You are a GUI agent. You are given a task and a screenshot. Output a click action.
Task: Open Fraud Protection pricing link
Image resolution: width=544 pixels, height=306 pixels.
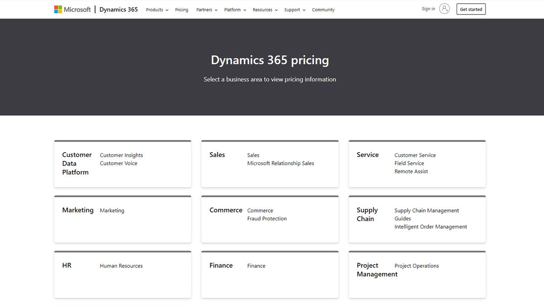[267, 219]
